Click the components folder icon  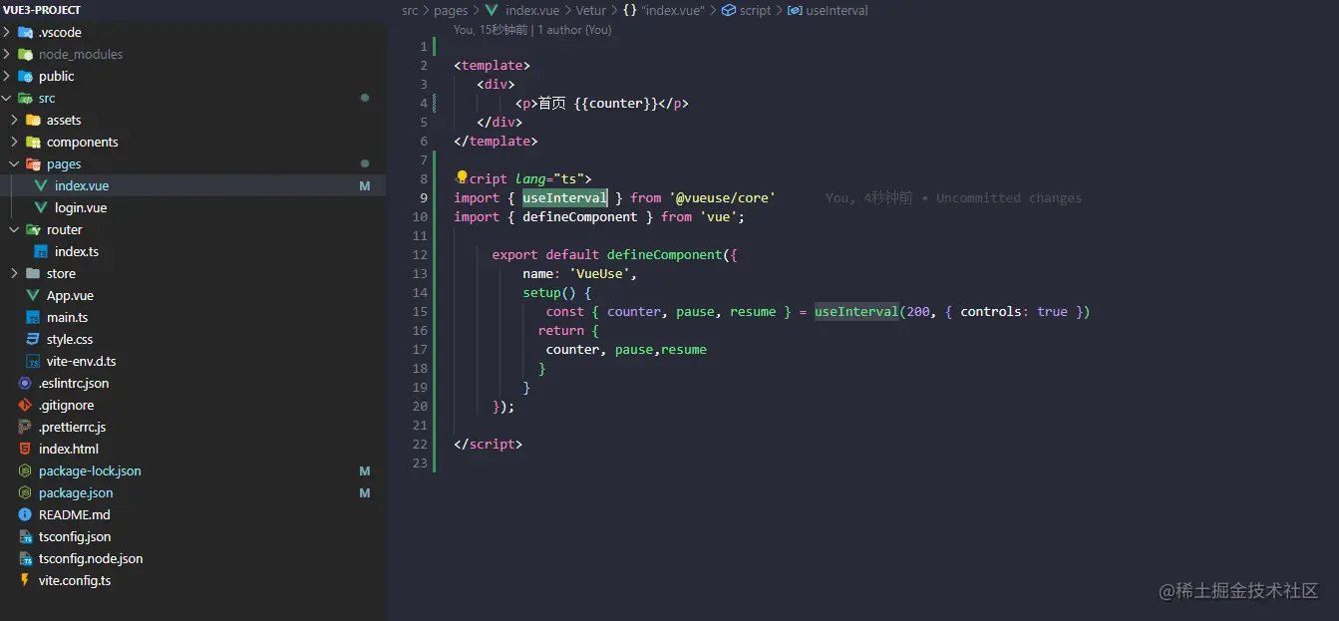coord(33,142)
